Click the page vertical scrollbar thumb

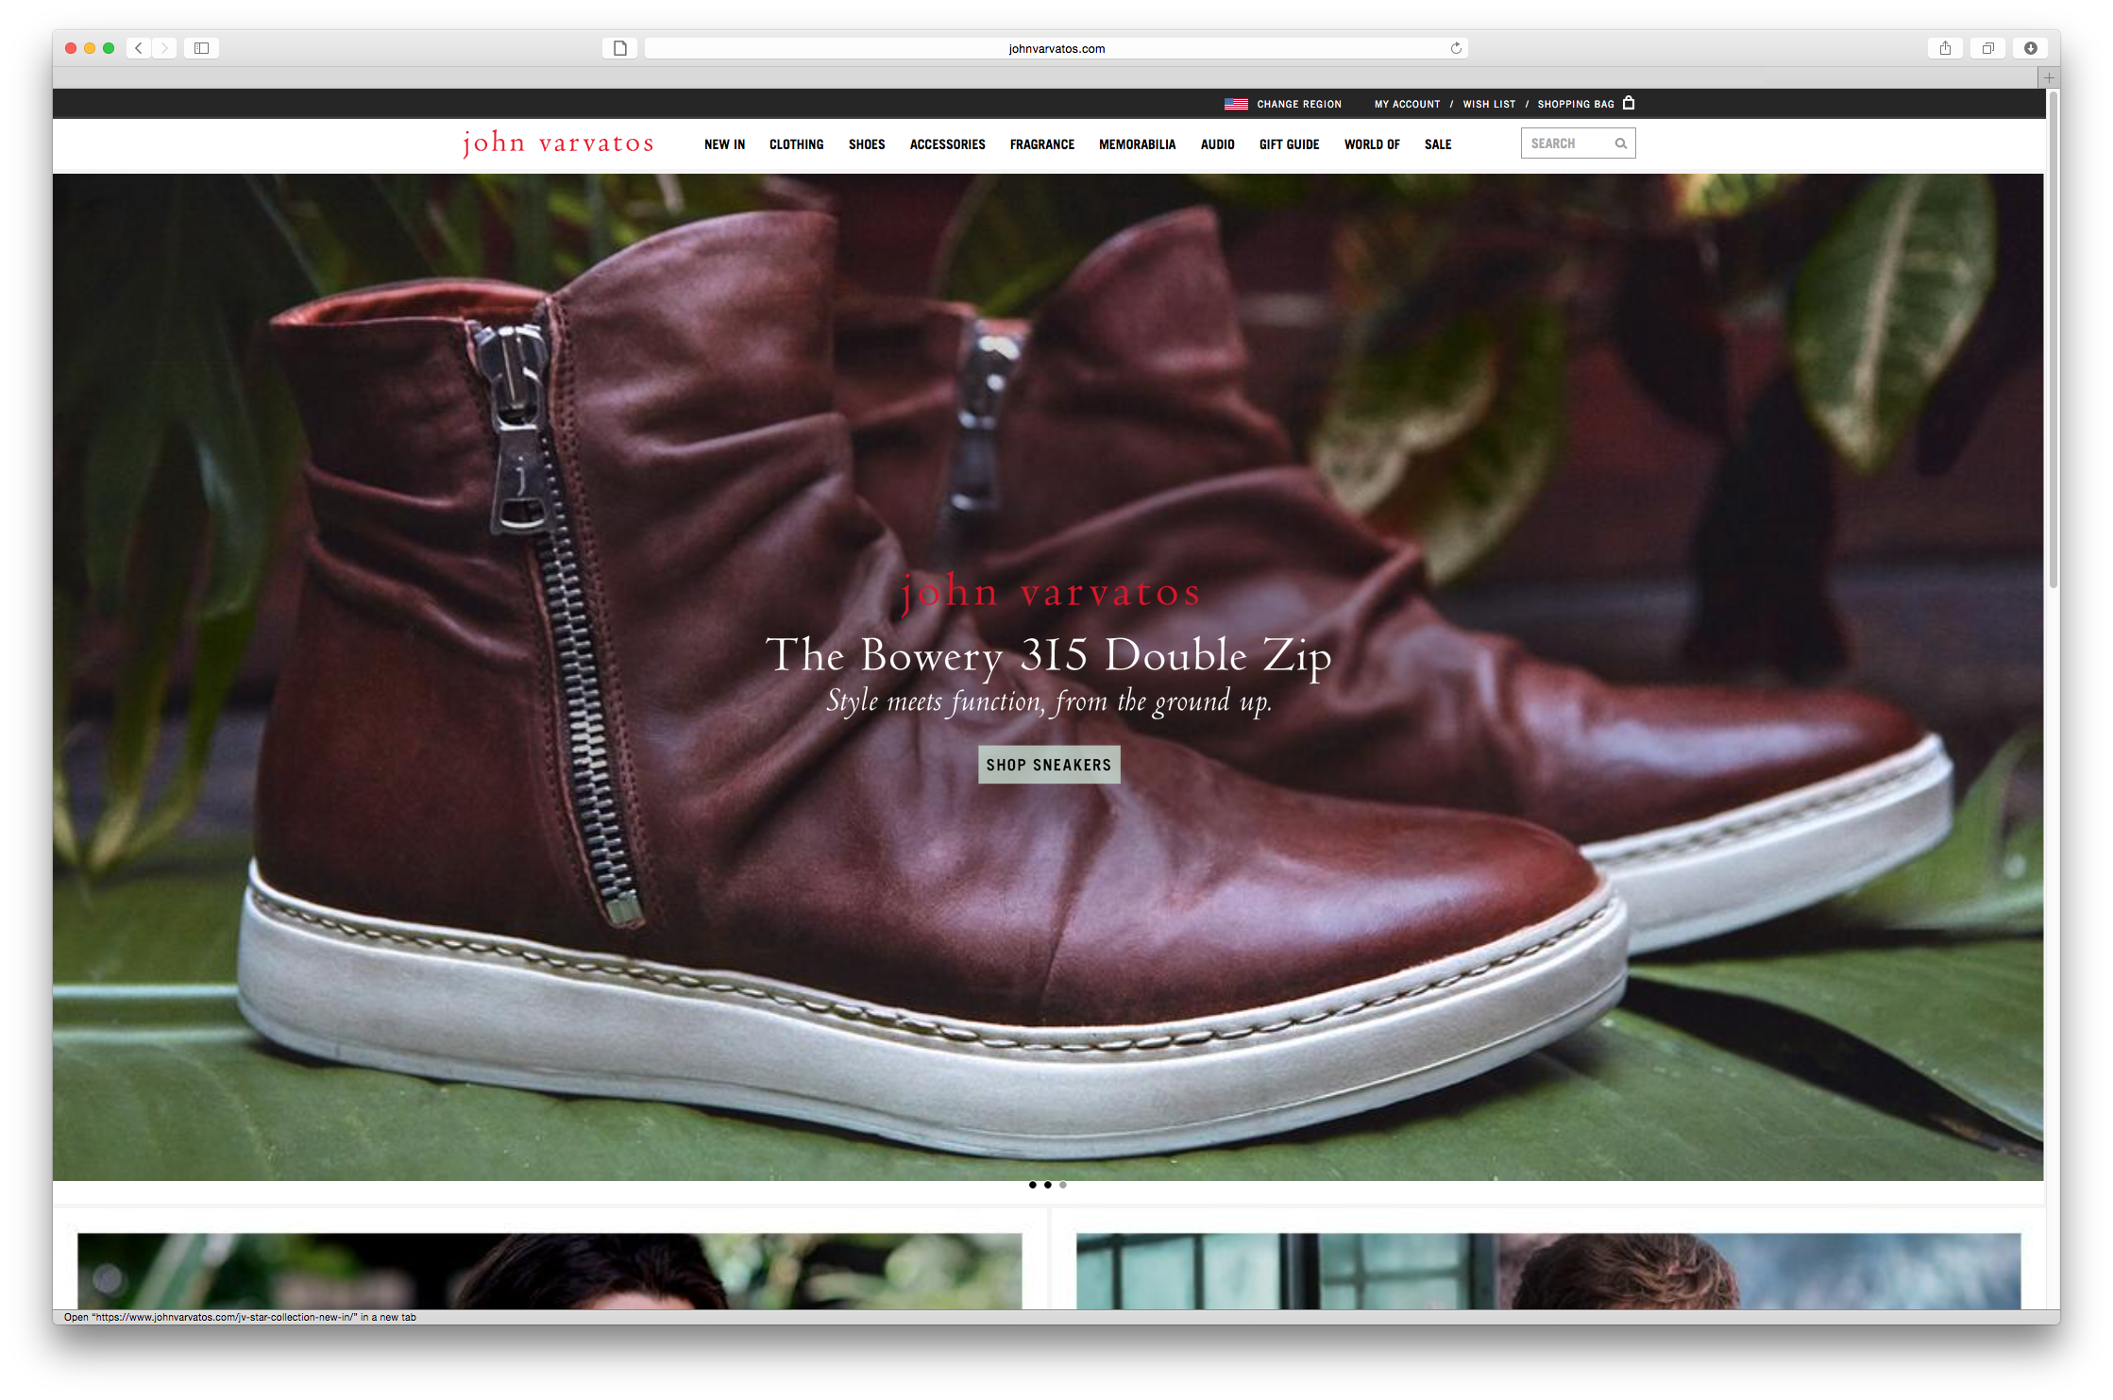(2053, 340)
